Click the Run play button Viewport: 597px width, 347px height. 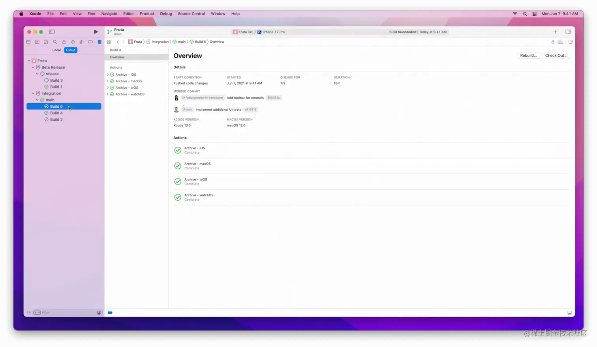click(x=96, y=32)
